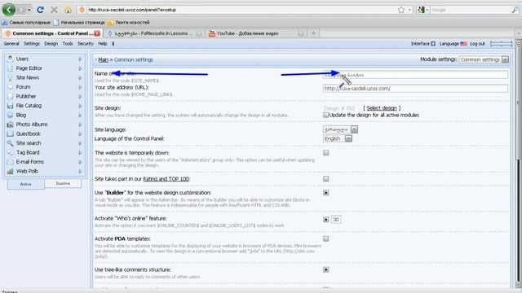Open the Help menu
522x293 pixels.
point(103,43)
